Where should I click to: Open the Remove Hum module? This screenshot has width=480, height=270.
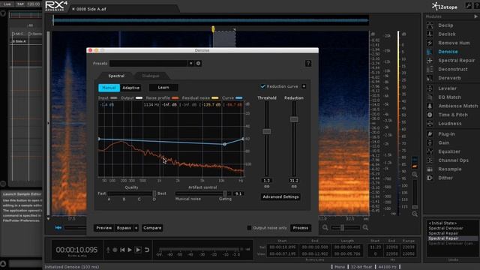(x=454, y=43)
